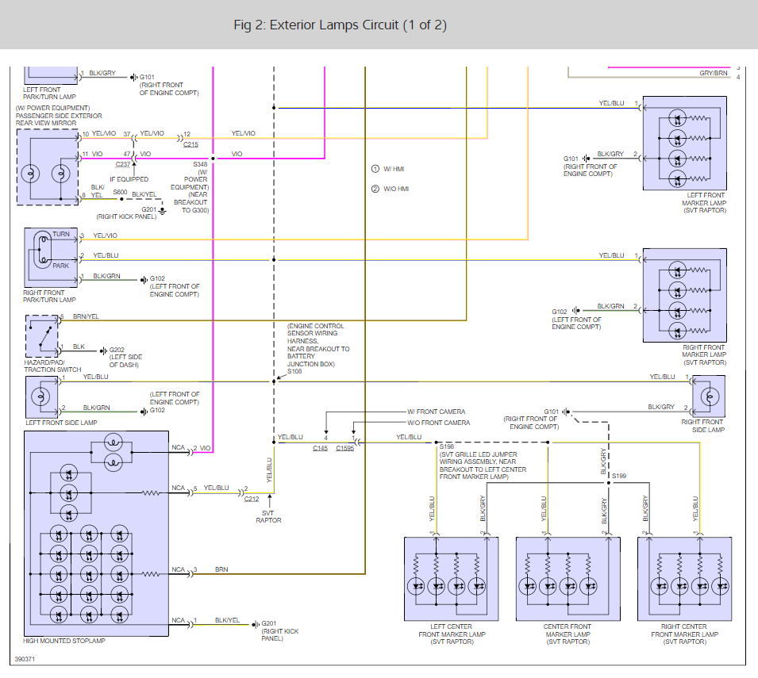The height and width of the screenshot is (678, 758).
Task: Open the C1595 connector reference
Action: [344, 448]
